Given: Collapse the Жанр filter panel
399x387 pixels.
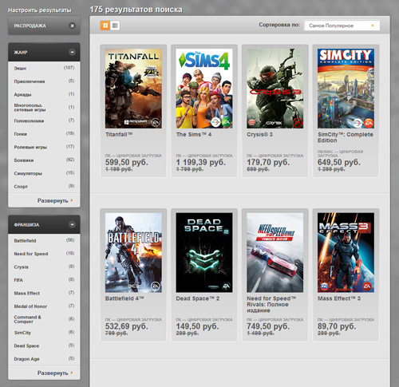Looking at the screenshot, I should (x=72, y=52).
